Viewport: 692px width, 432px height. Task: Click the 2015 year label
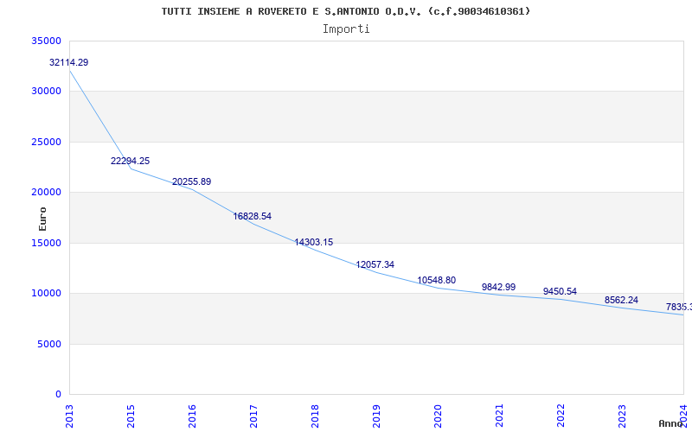(x=131, y=416)
